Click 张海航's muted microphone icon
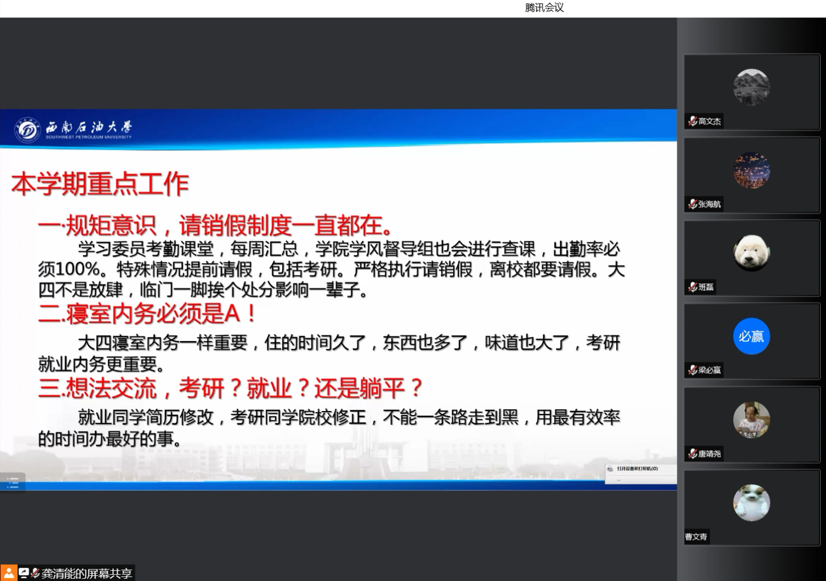The image size is (826, 581). 692,204
